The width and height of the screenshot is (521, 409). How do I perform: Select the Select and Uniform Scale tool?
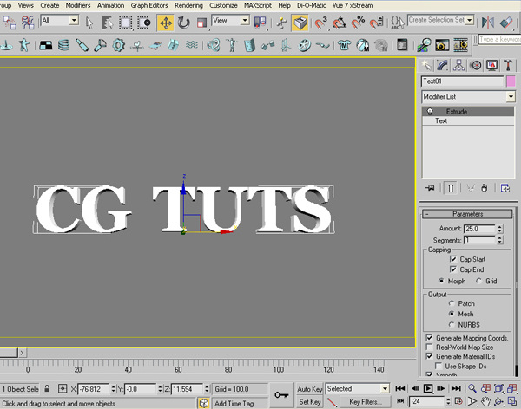[x=201, y=22]
